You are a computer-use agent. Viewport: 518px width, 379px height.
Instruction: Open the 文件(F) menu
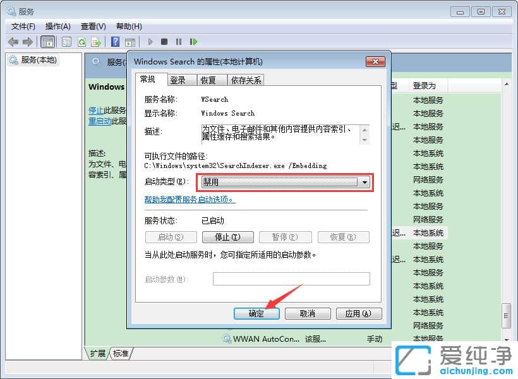pyautogui.click(x=23, y=27)
